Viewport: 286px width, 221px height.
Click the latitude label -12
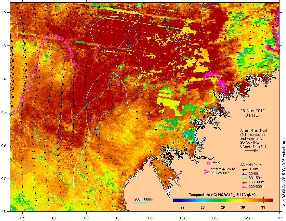click(3, 13)
